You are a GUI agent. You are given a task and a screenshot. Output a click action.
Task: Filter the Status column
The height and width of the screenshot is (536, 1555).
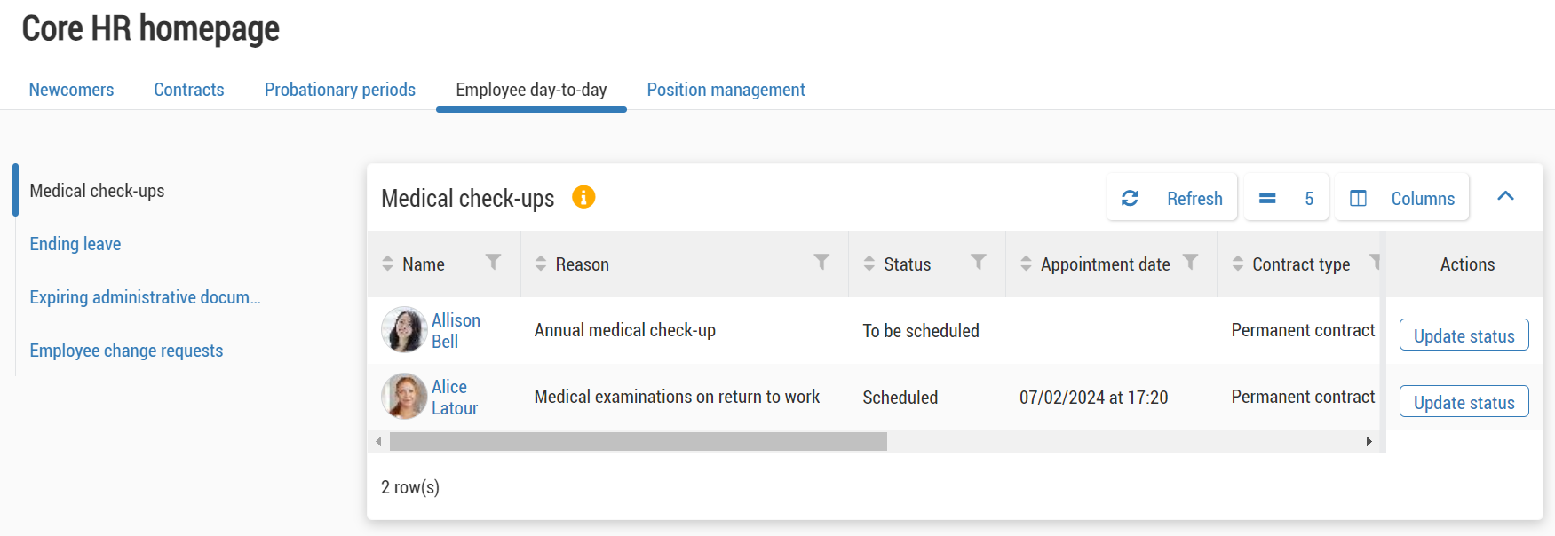(x=980, y=264)
